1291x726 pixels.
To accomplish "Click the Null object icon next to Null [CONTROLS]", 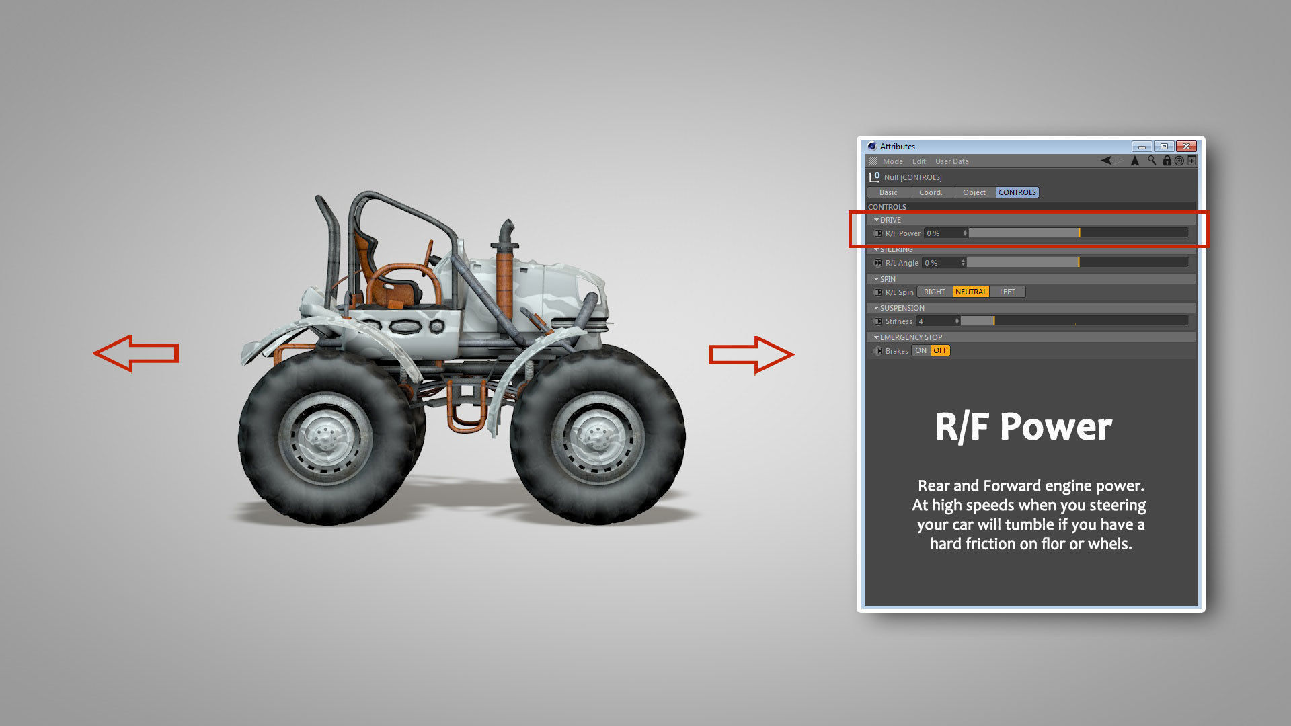I will pos(874,177).
